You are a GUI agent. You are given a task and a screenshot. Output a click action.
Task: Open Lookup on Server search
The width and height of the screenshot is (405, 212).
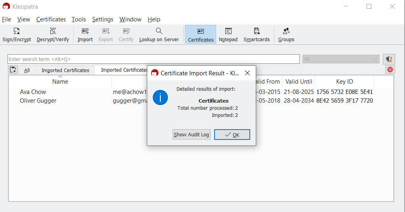[x=159, y=34]
